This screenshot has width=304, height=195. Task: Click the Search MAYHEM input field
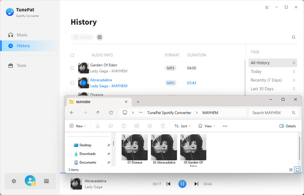coord(273,113)
